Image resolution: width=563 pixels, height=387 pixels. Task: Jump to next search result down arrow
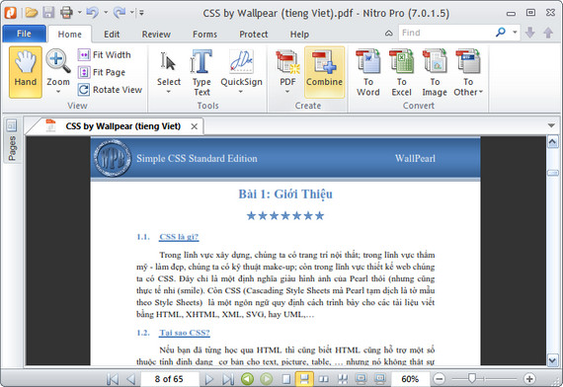point(529,33)
